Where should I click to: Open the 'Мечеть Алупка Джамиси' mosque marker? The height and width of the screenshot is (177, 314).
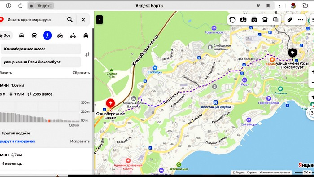tap(134, 98)
